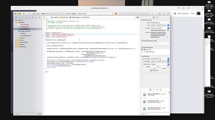Image resolution: width=215 pixels, height=120 pixels.
Task: Toggle the Navigator panel visibility
Action: click(x=160, y=14)
